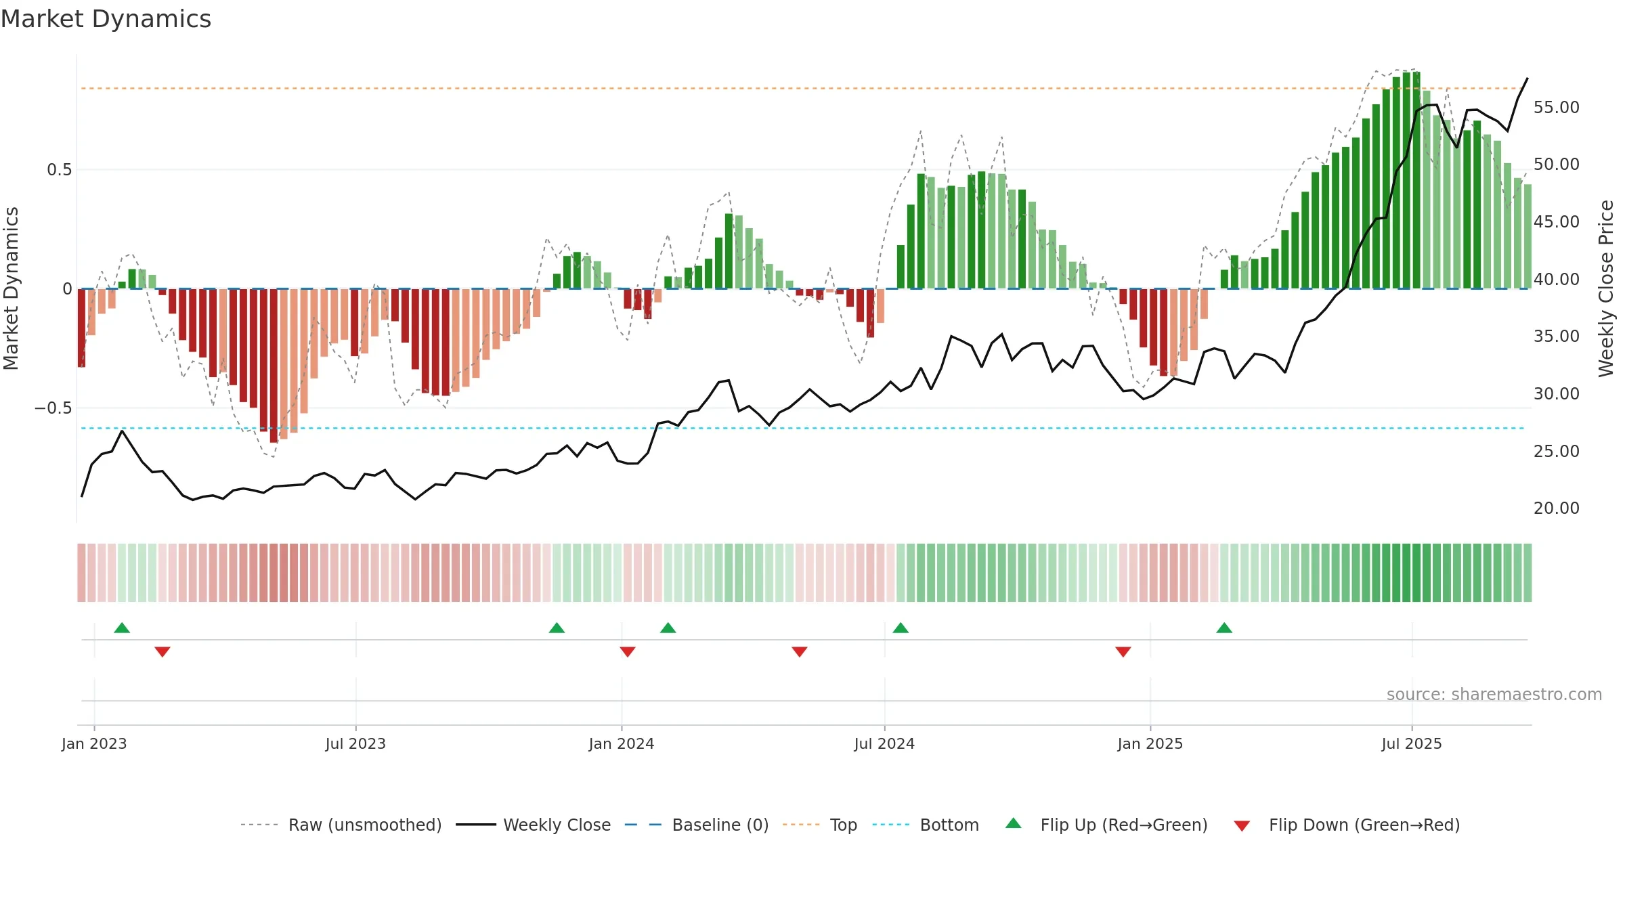Click the source: sharemaestro.com text
The width and height of the screenshot is (1625, 914).
(1494, 694)
